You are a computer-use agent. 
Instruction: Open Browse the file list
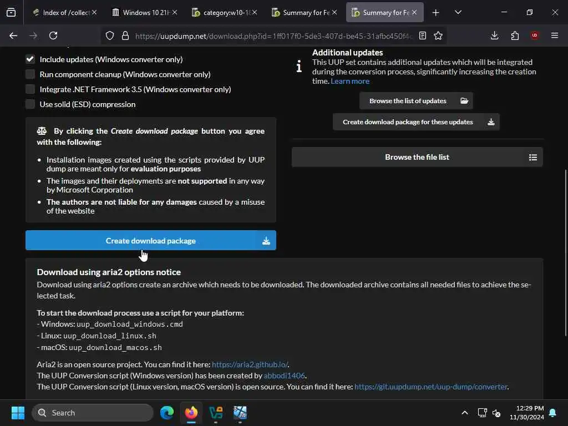417,157
